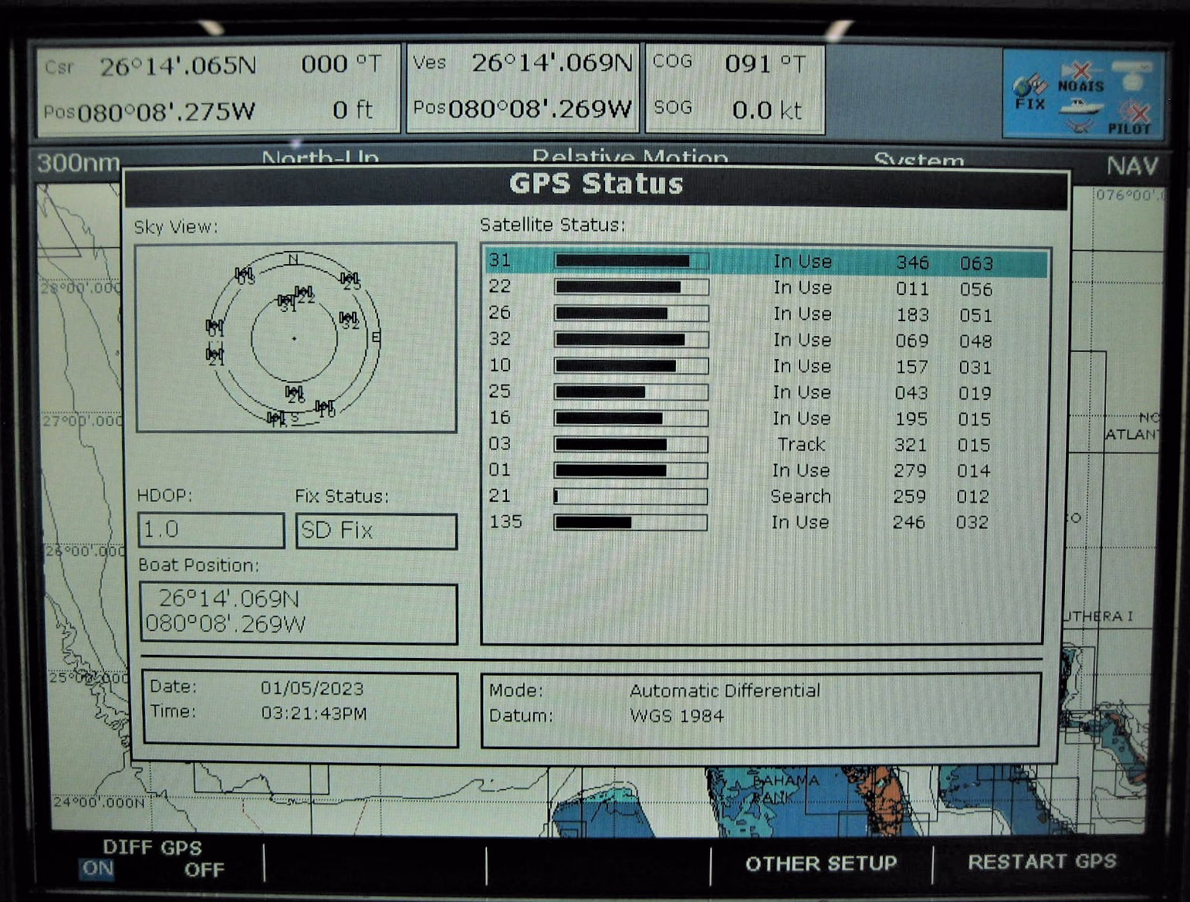Click the radar scanner icon above PILOT
This screenshot has height=902, width=1190.
click(1131, 76)
